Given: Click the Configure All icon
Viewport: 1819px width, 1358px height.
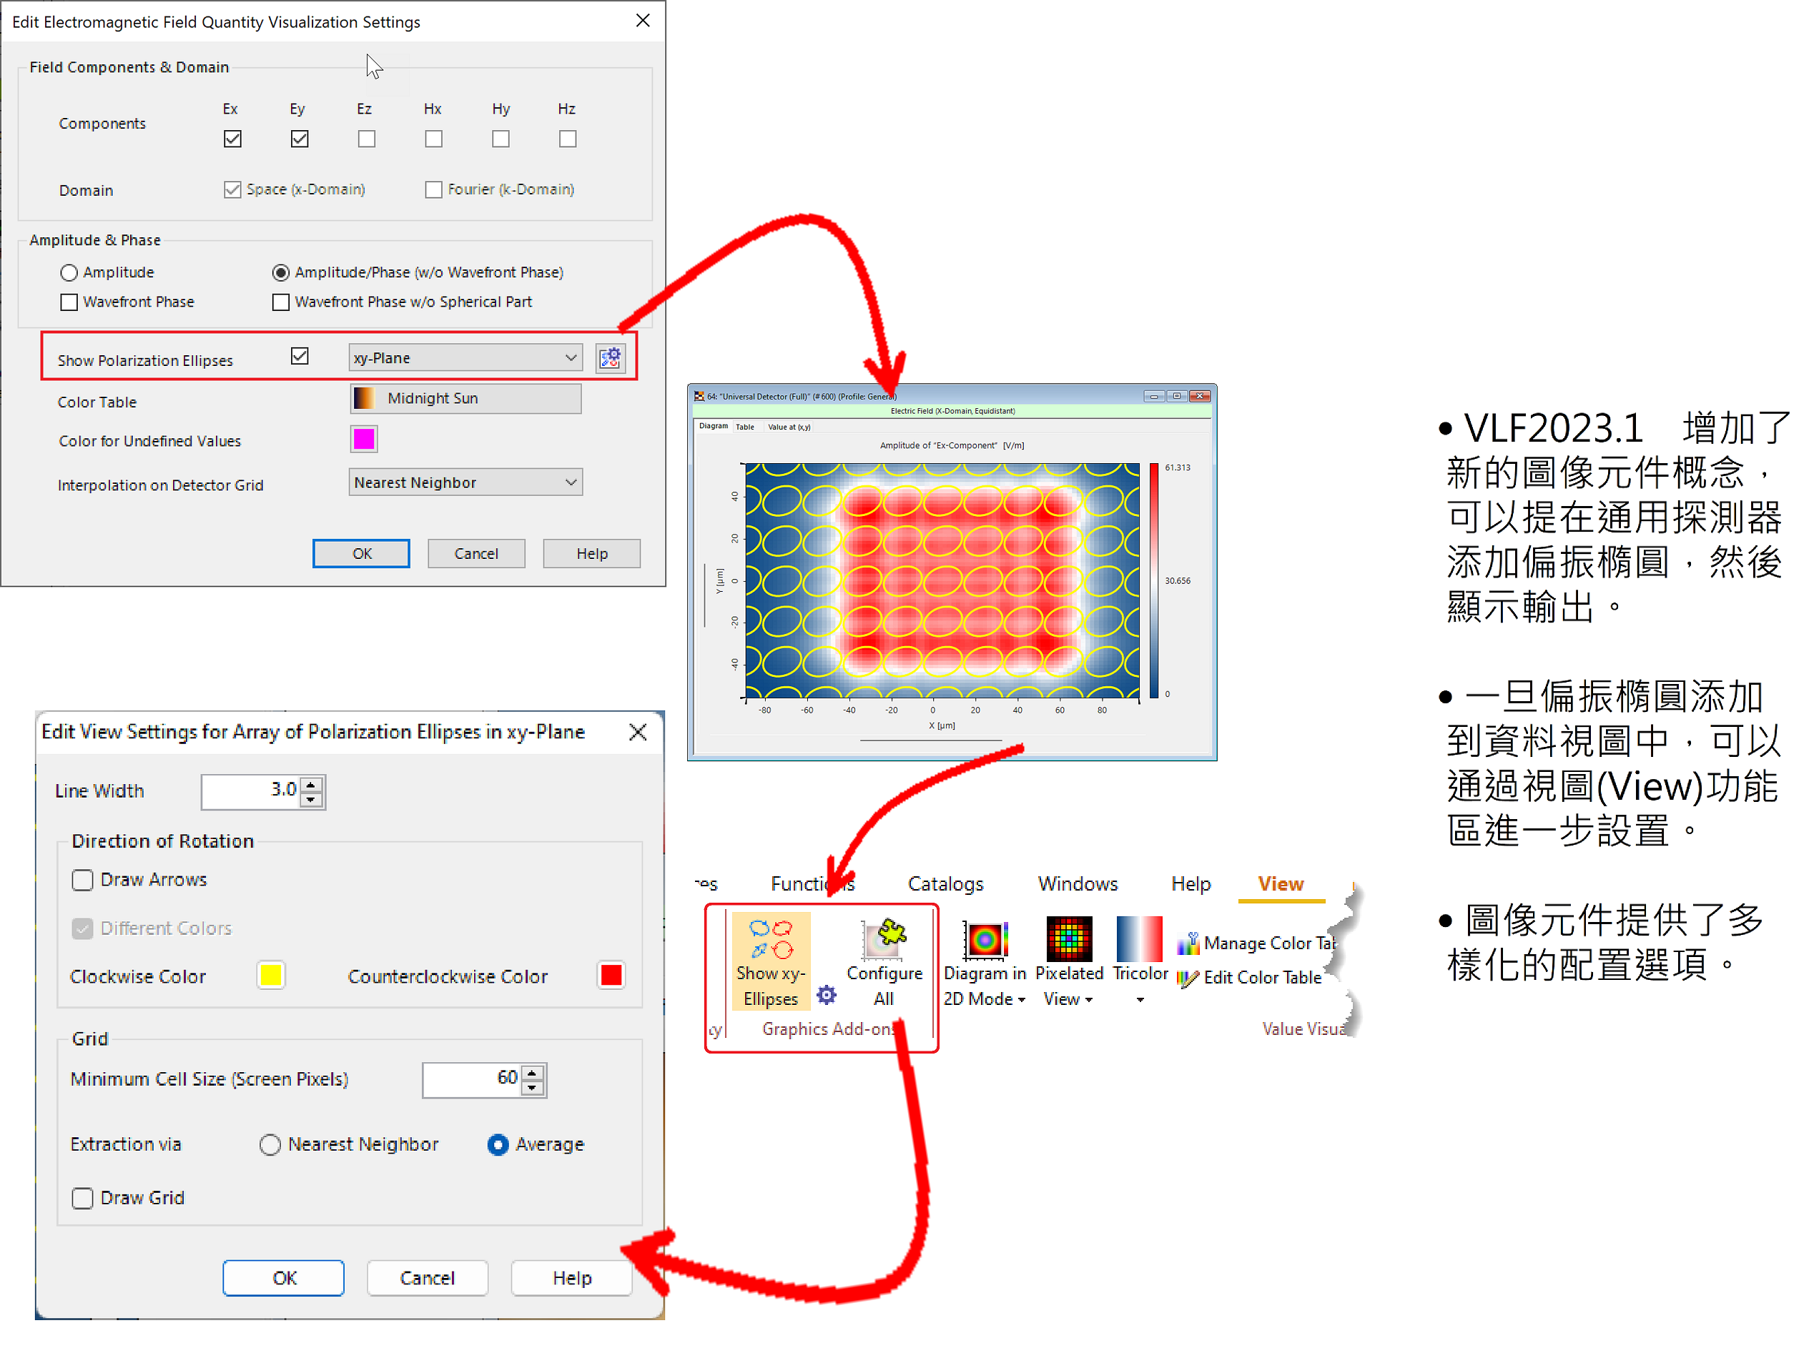Looking at the screenshot, I should coord(884,941).
